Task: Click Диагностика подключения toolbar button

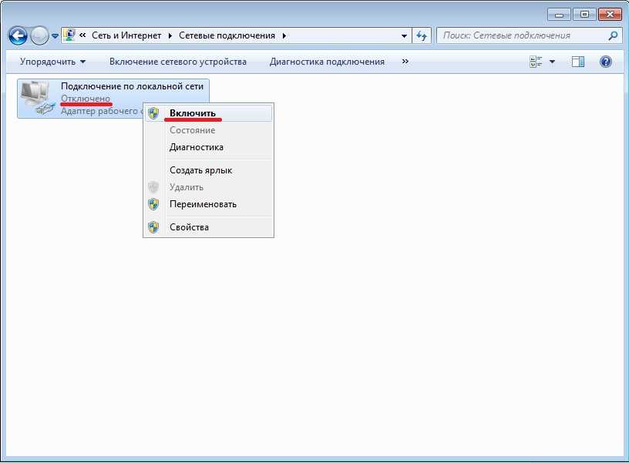Action: pos(327,62)
